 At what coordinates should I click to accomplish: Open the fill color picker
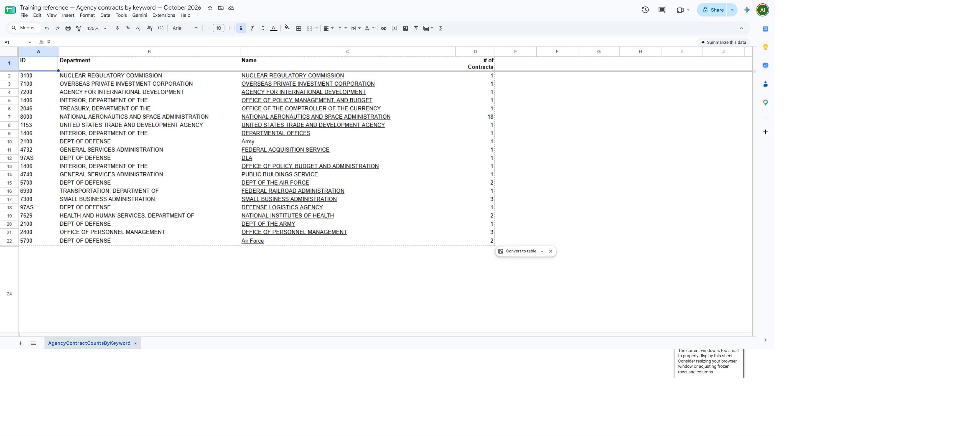[287, 28]
